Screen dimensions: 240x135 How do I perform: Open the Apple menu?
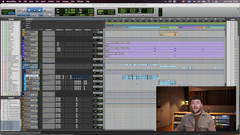[x=3, y=1]
